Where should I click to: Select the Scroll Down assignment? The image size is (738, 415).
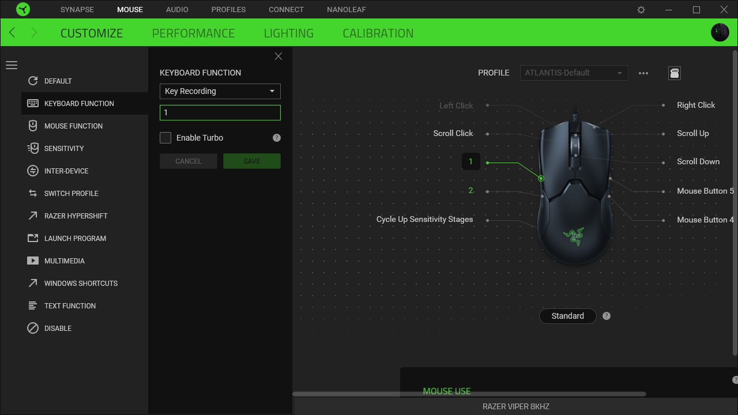click(x=698, y=161)
